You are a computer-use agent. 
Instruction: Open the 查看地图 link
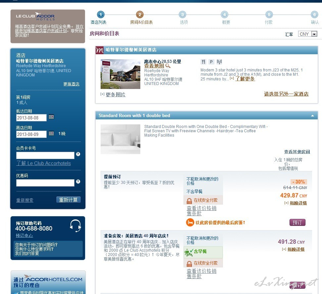(154, 66)
